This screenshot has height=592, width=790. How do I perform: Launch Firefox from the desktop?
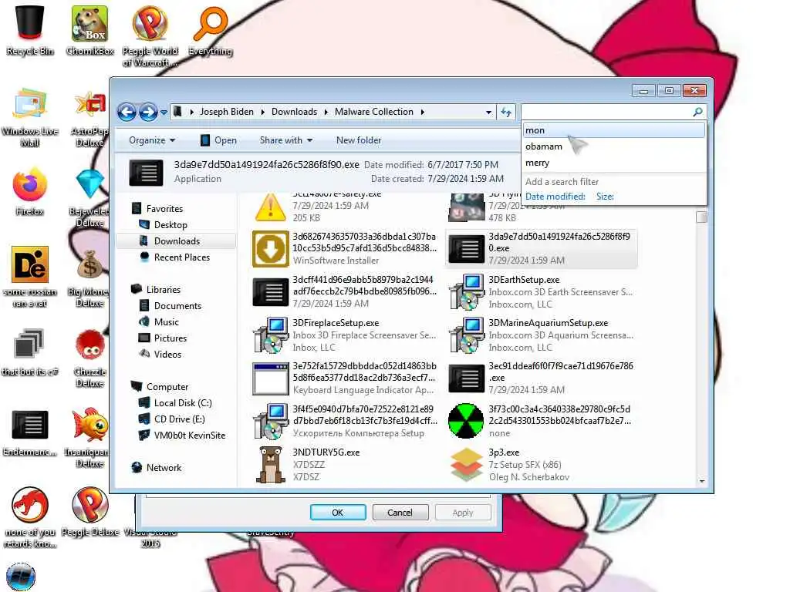(30, 191)
